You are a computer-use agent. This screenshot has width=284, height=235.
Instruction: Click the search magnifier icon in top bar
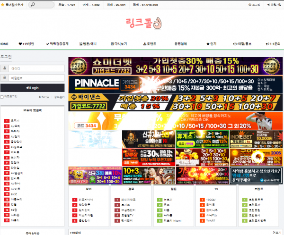tap(32, 5)
